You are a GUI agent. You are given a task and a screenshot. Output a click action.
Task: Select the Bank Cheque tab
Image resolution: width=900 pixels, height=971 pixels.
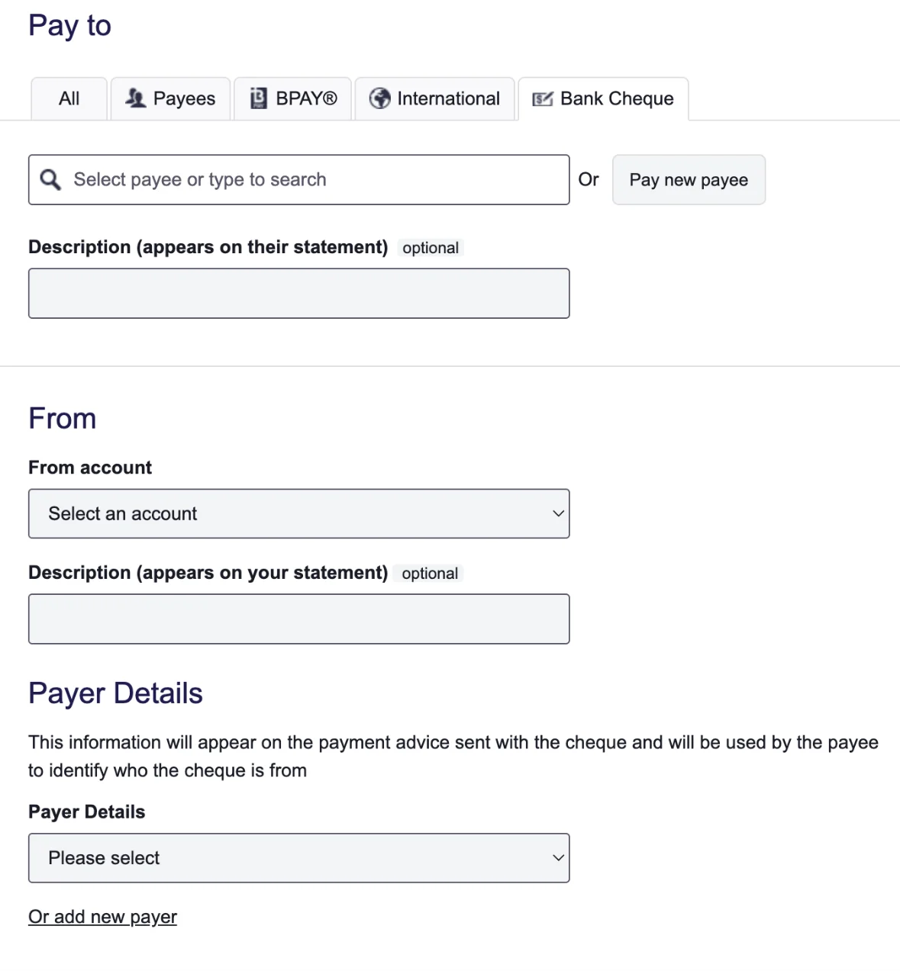pyautogui.click(x=603, y=98)
